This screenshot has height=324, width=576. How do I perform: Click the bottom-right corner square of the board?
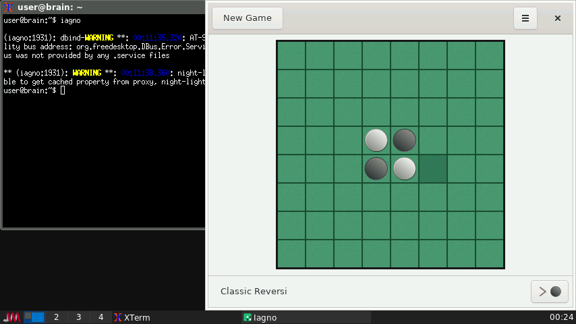point(490,254)
